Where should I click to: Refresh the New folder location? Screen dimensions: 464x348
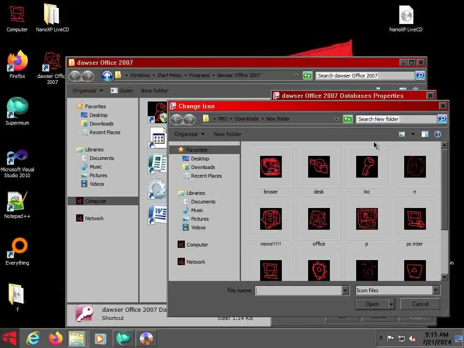coord(348,119)
